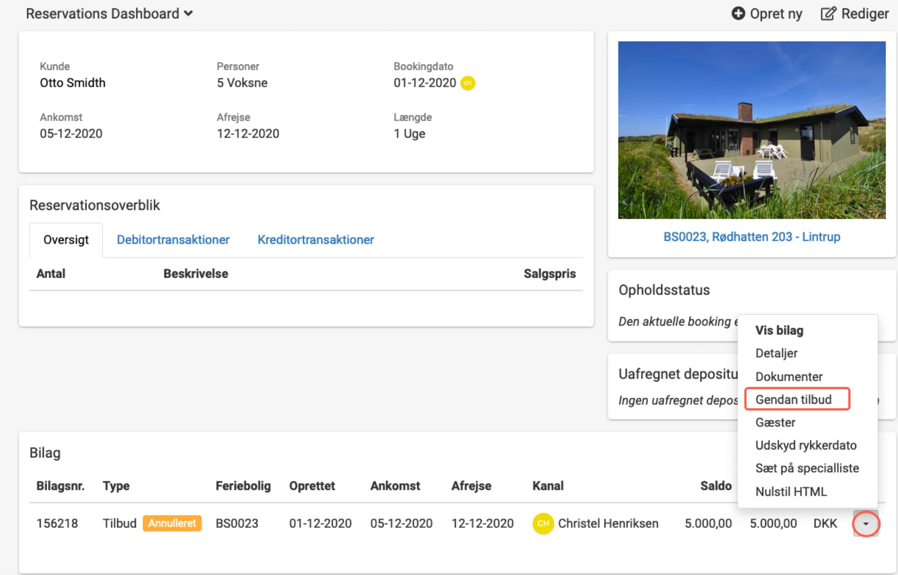Select Gæster menu item
The image size is (898, 575).
[x=775, y=422]
